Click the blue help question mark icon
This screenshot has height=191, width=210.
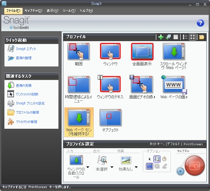click(x=200, y=23)
